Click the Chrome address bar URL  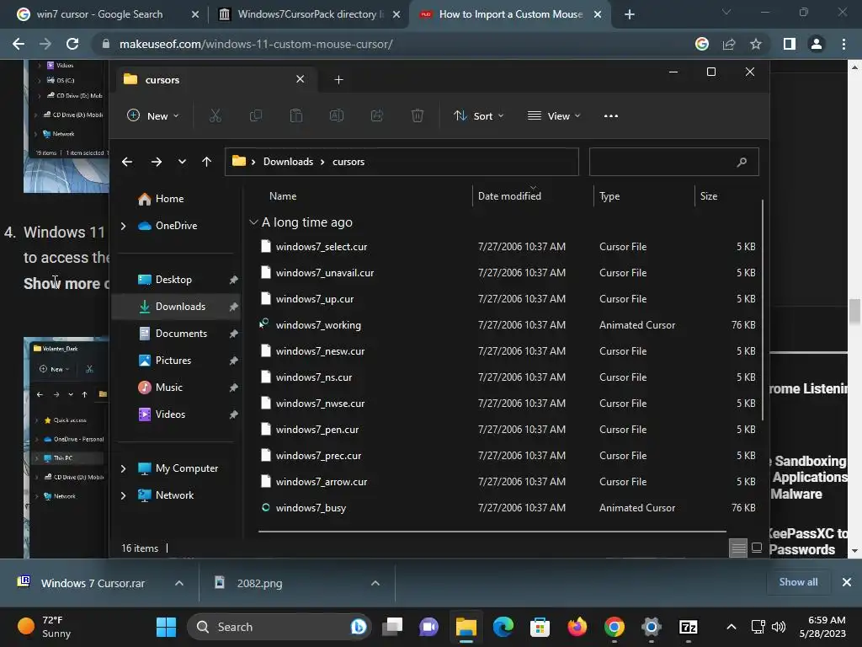coord(256,44)
